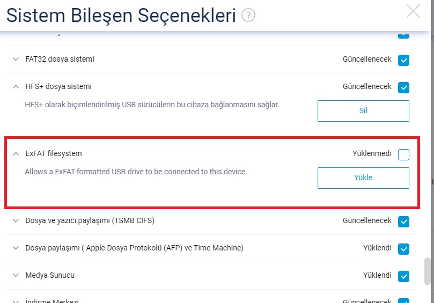Click the Sil button for HFS+
434x303 pixels.
(363, 111)
